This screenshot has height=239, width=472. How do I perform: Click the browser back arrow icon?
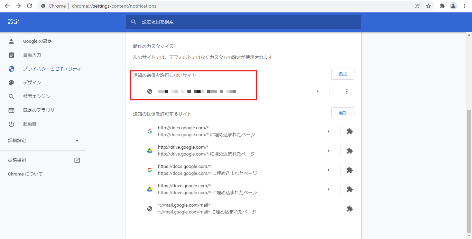pyautogui.click(x=7, y=6)
